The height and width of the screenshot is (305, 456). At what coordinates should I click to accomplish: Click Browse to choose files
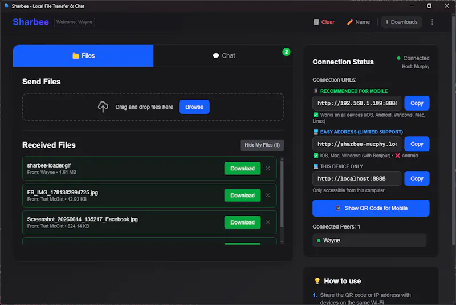[x=194, y=107]
